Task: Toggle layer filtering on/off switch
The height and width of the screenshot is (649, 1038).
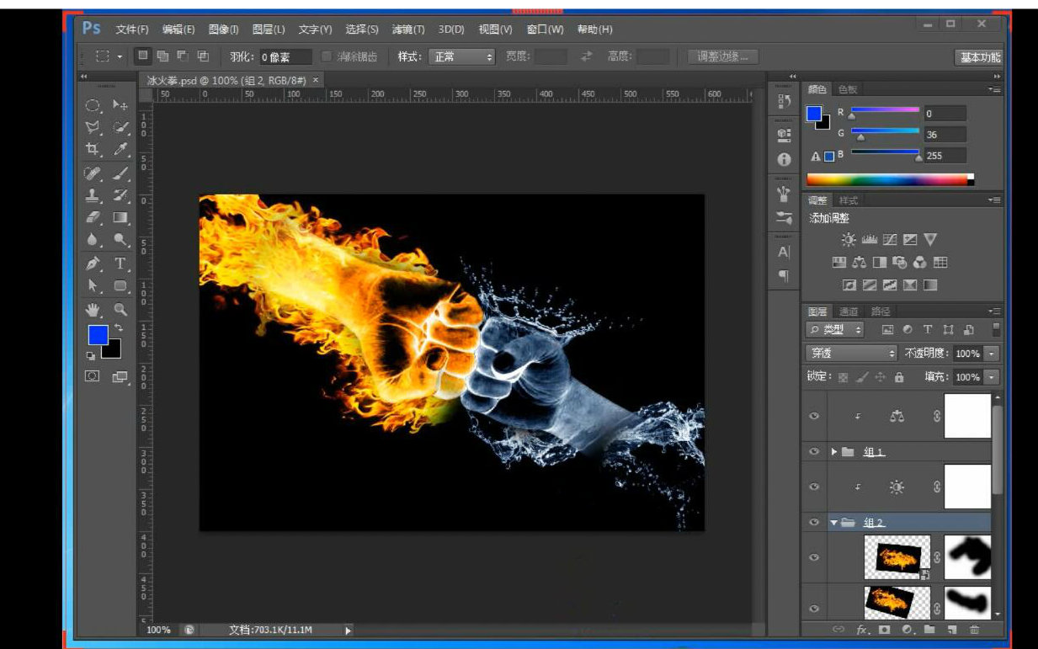Action: pos(997,329)
